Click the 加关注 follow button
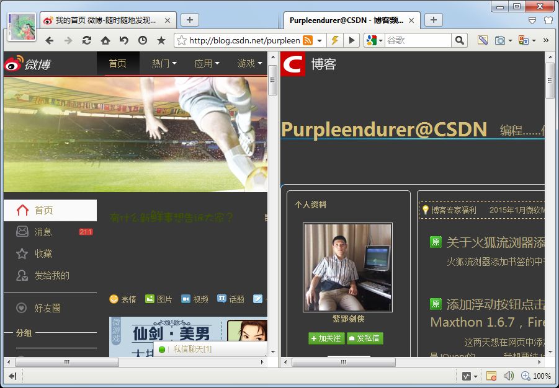 (x=326, y=338)
